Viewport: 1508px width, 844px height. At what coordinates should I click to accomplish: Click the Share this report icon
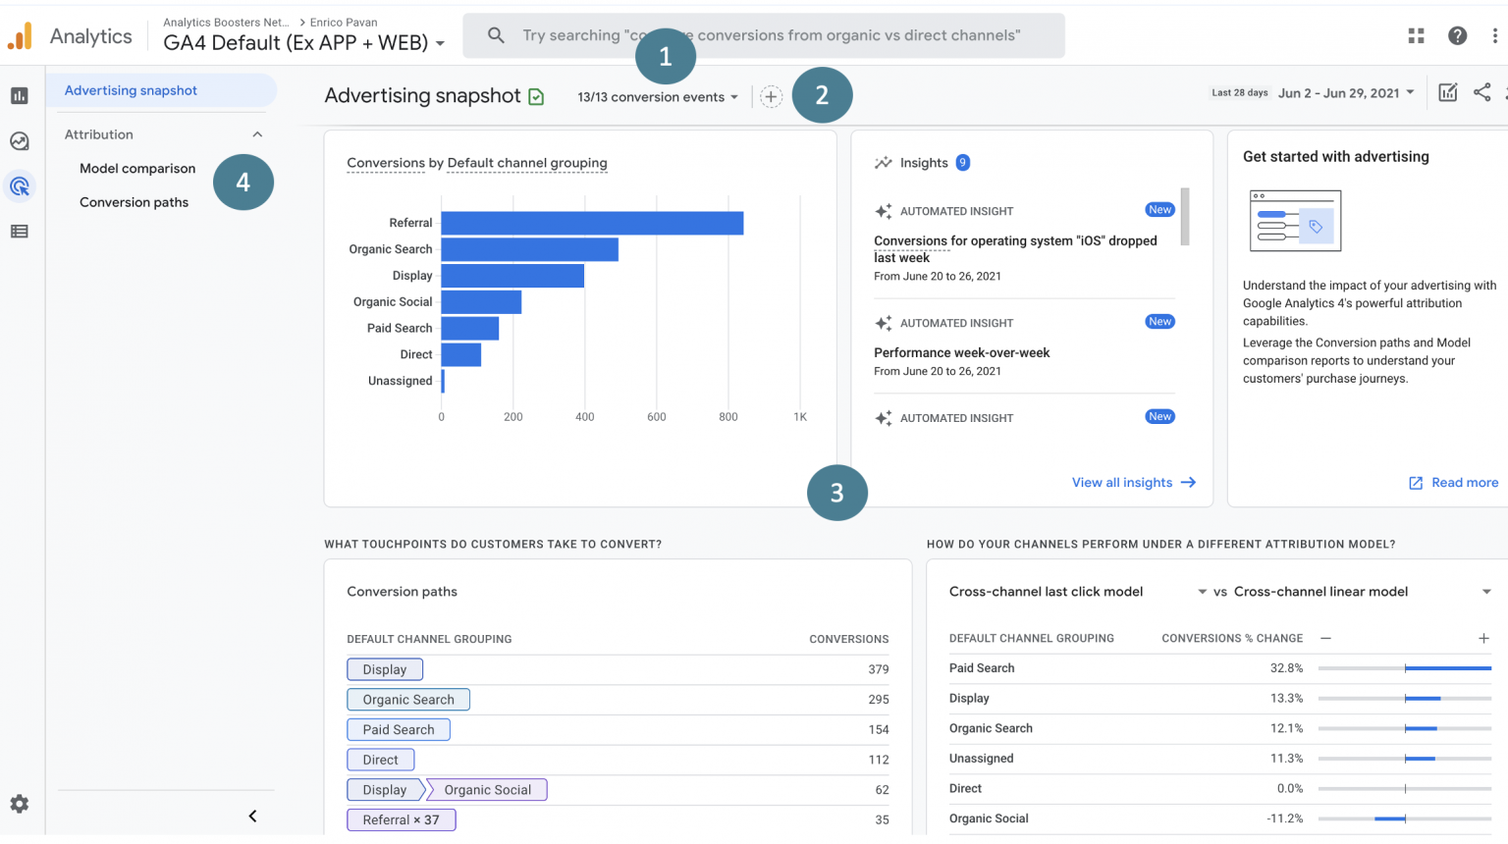click(x=1481, y=92)
